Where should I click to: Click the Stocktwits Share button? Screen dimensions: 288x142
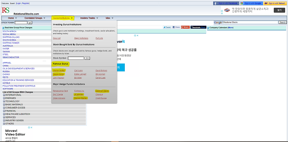point(199,27)
